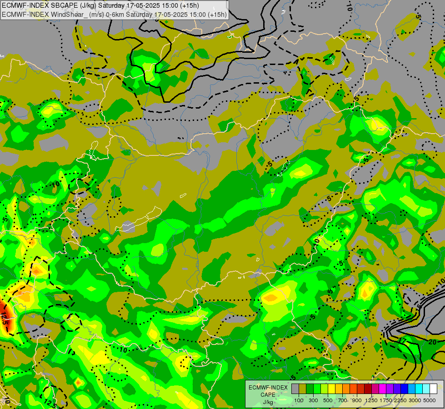
Task: Click the legend word 'CAPE'
Action: [268, 395]
